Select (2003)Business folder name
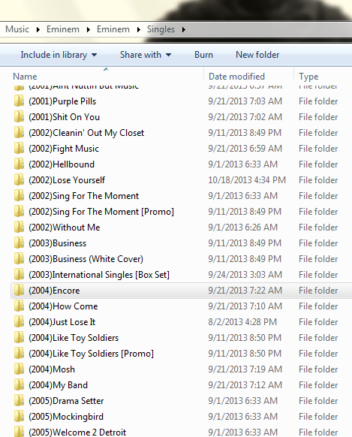 57,243
